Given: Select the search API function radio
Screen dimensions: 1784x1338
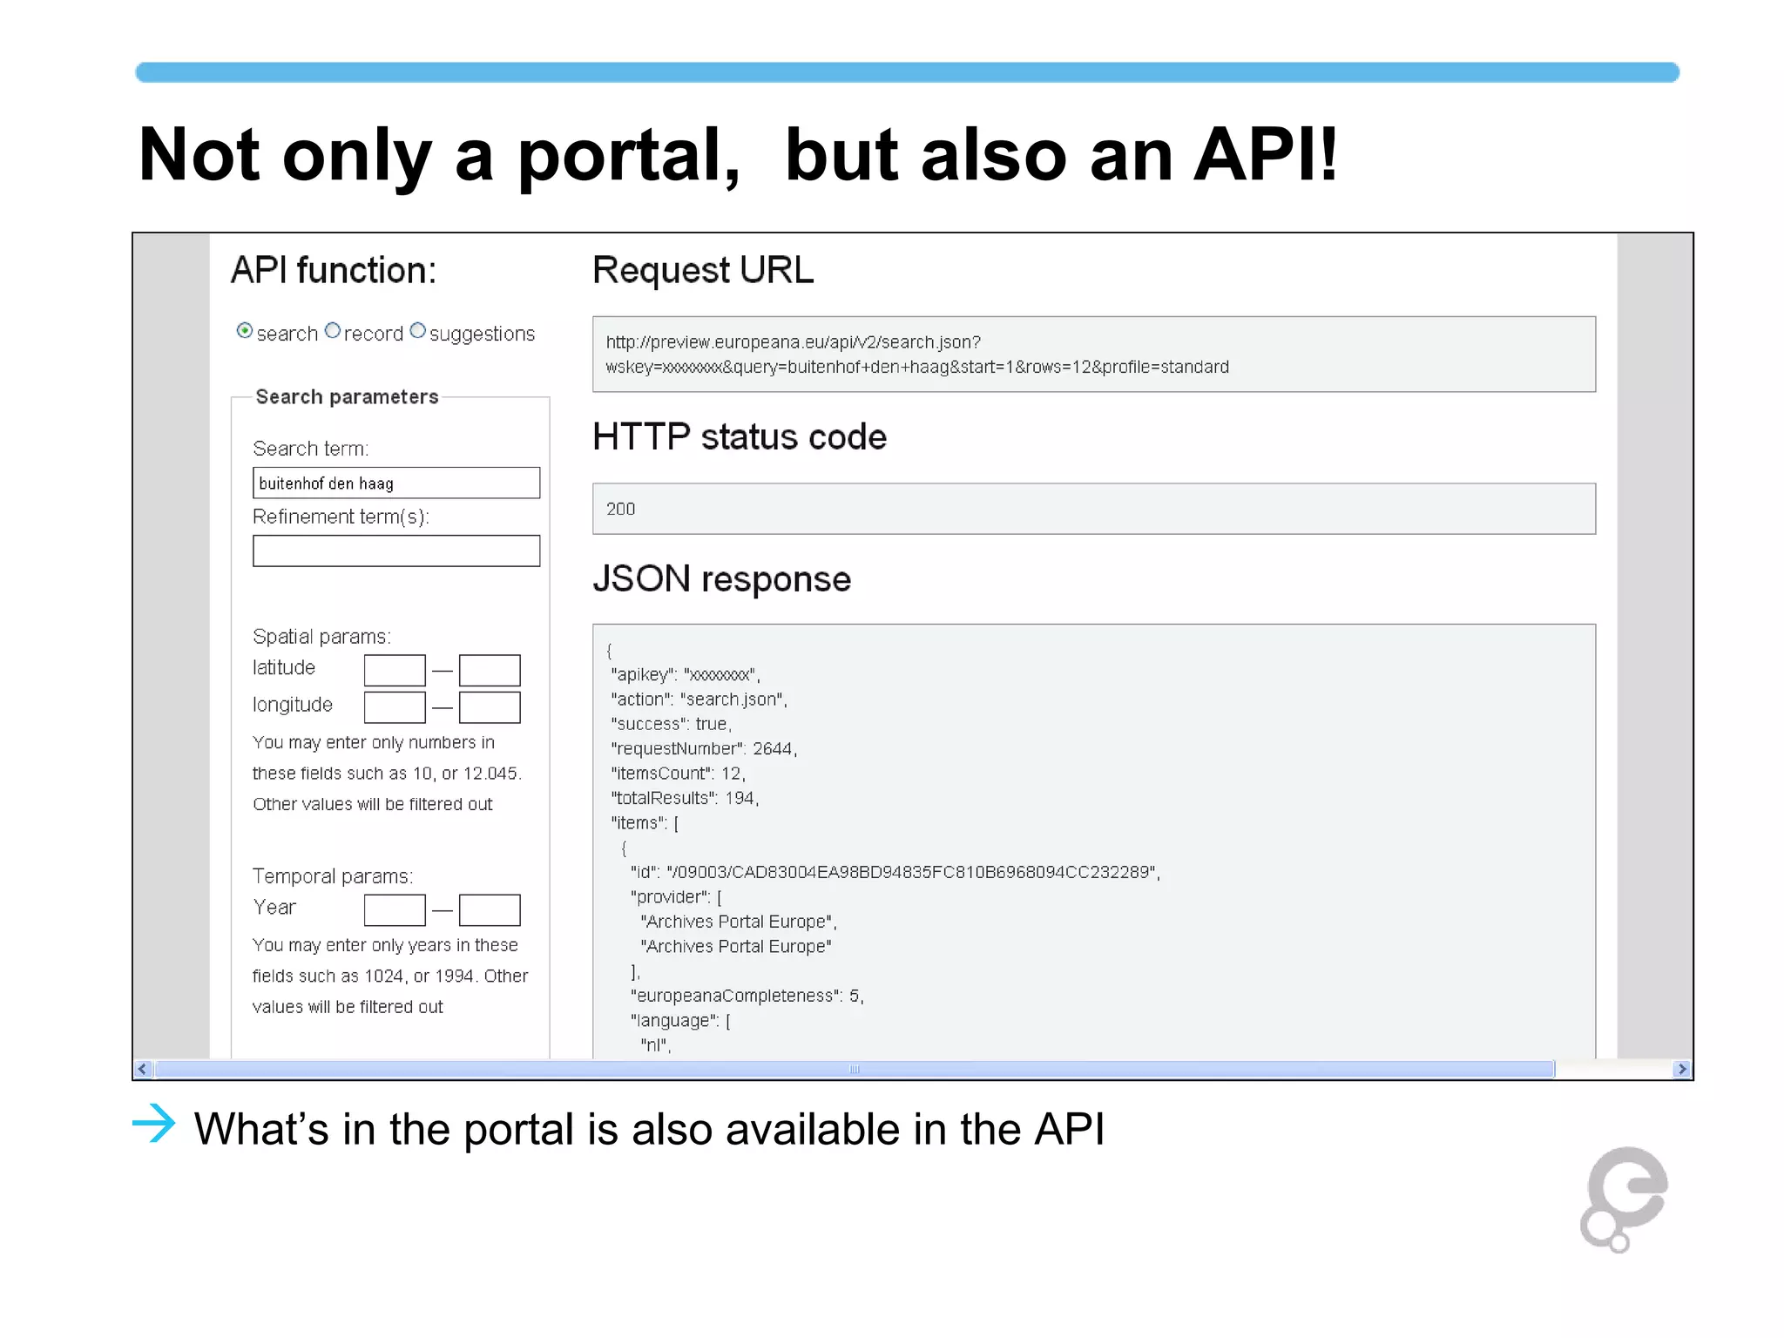Looking at the screenshot, I should (245, 331).
